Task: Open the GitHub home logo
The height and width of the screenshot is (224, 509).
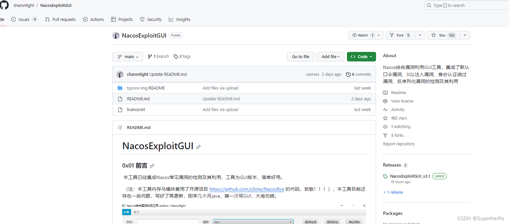Action: (x=4, y=5)
